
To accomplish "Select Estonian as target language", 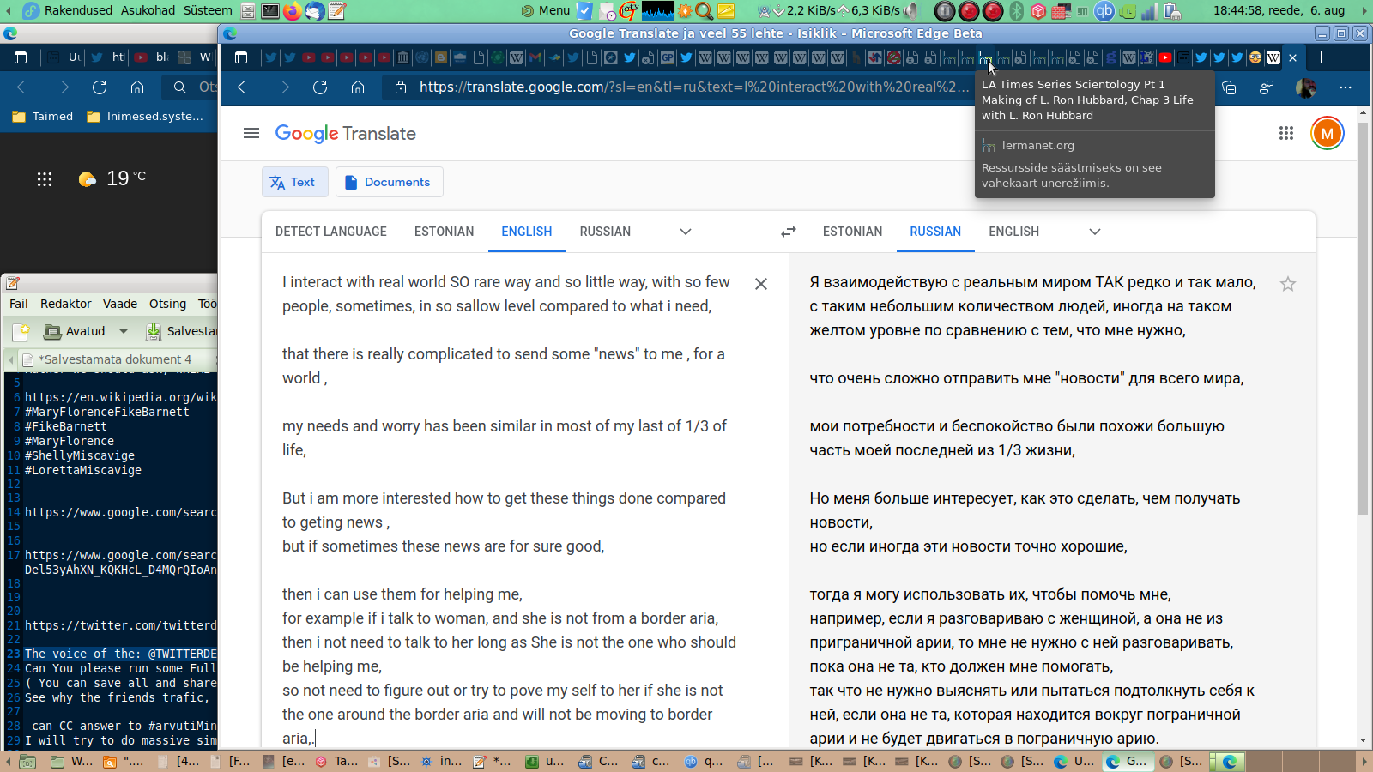I will (x=852, y=232).
